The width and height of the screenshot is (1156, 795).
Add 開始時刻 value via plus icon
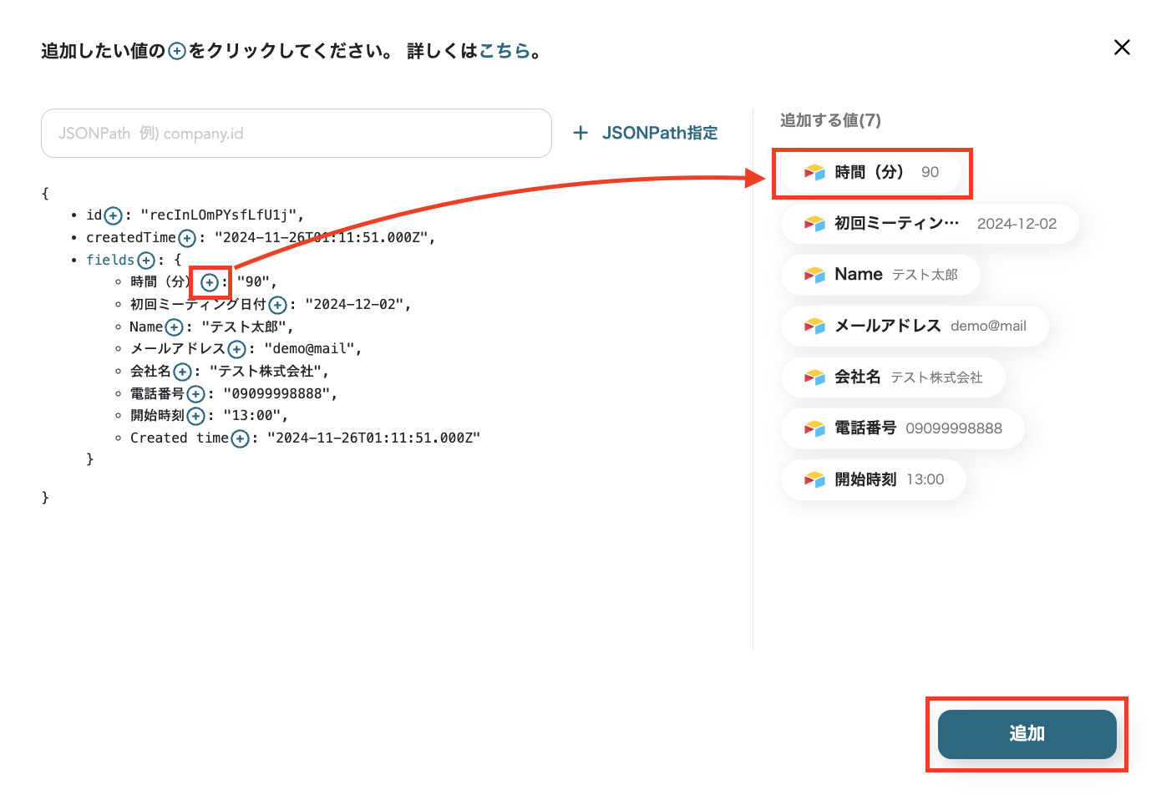(x=195, y=417)
